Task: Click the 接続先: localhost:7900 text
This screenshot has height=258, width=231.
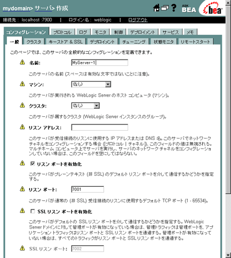Action: [27, 20]
